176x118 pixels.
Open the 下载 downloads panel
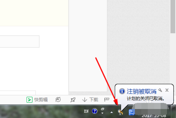click(90, 100)
